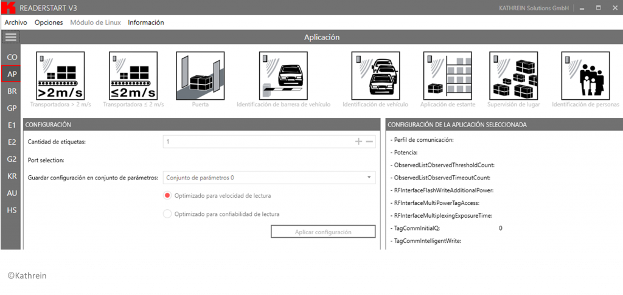Pick the Identificación de vehículo icon
Screen dimensions: 623x295
(375, 75)
